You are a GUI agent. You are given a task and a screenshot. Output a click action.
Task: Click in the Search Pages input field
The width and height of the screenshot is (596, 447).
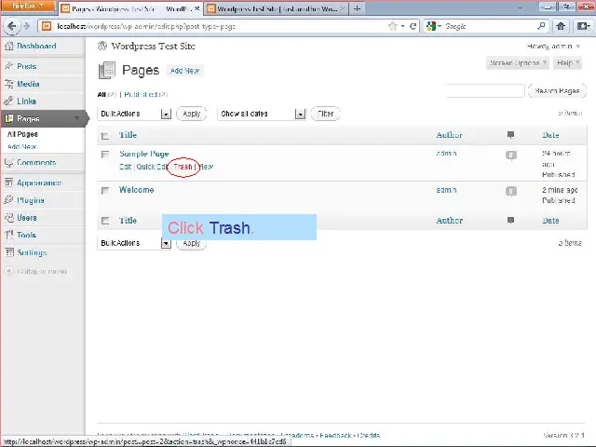pyautogui.click(x=485, y=91)
